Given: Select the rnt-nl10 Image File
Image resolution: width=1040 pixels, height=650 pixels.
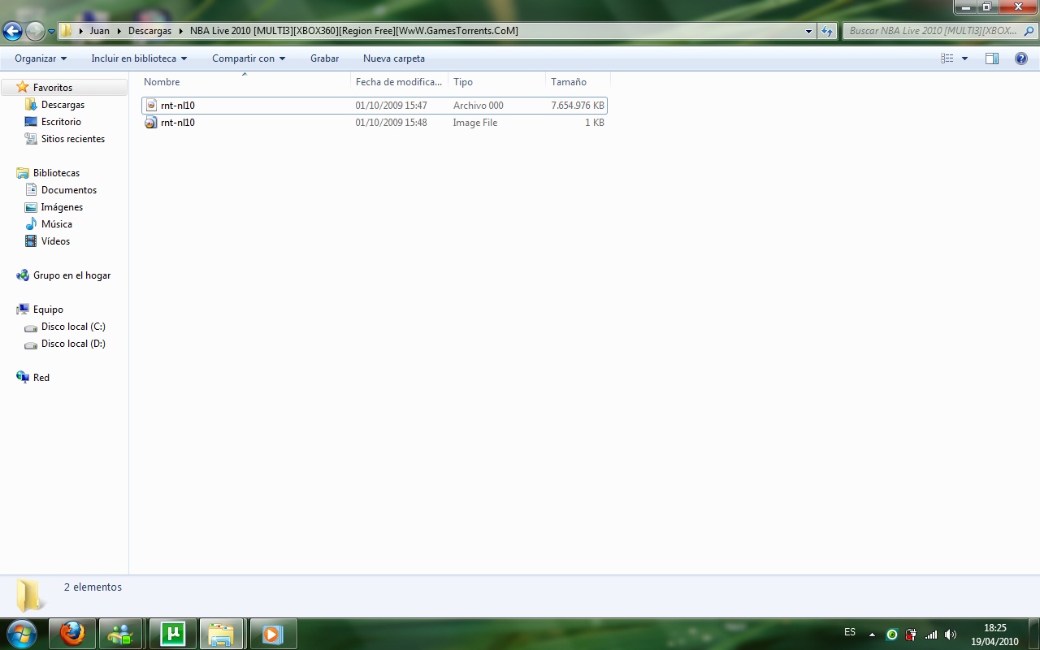Looking at the screenshot, I should click(178, 123).
